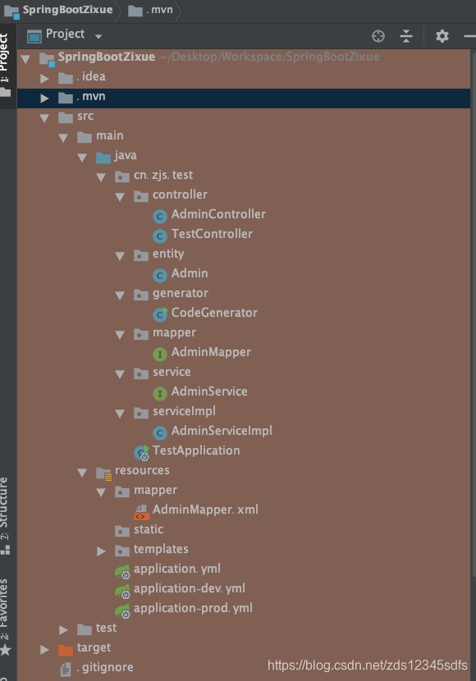Collapse the resources folder arrow
This screenshot has width=476, height=681.
(x=82, y=473)
